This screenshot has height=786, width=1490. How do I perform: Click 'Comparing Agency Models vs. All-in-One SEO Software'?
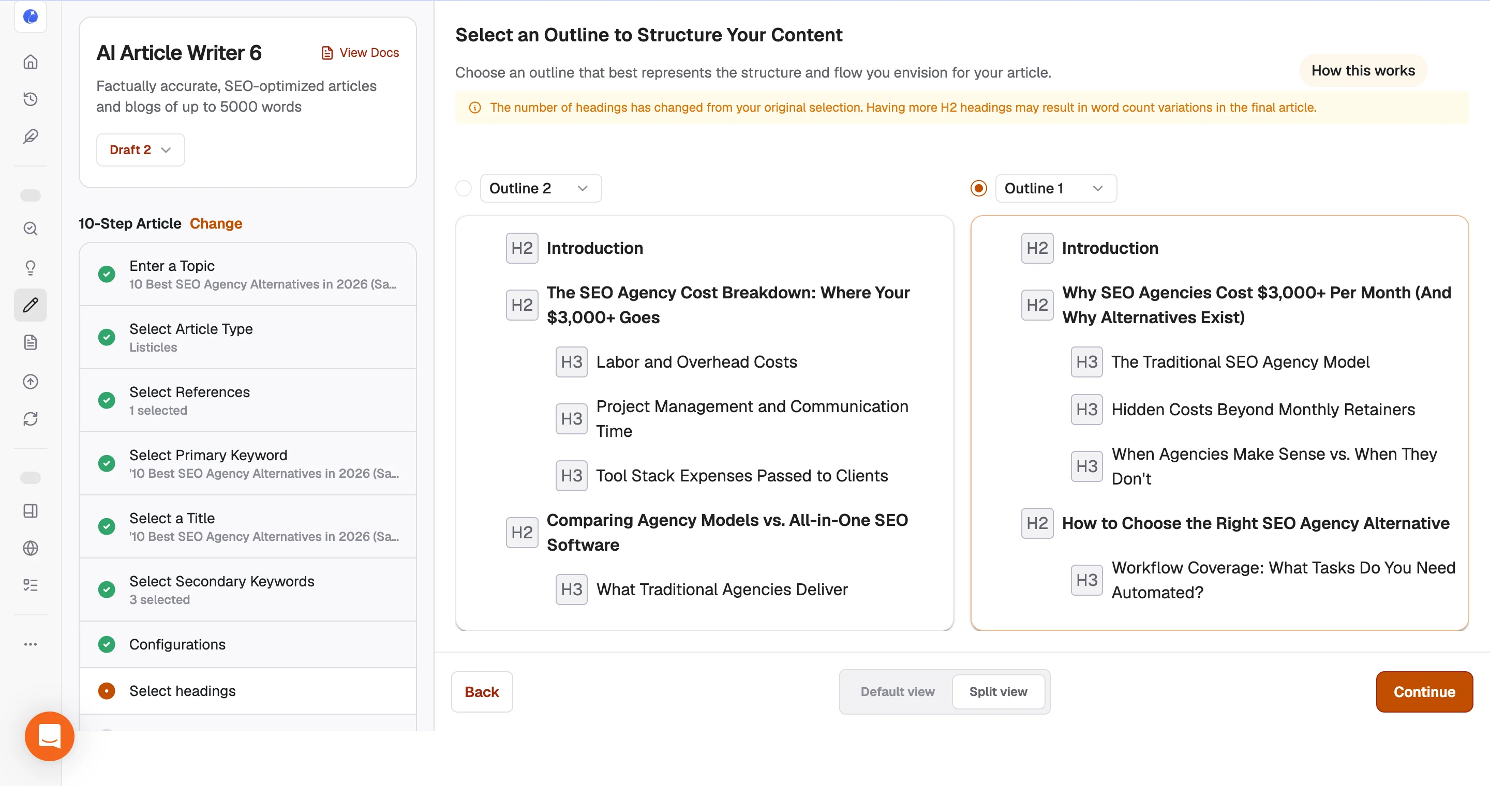[727, 533]
